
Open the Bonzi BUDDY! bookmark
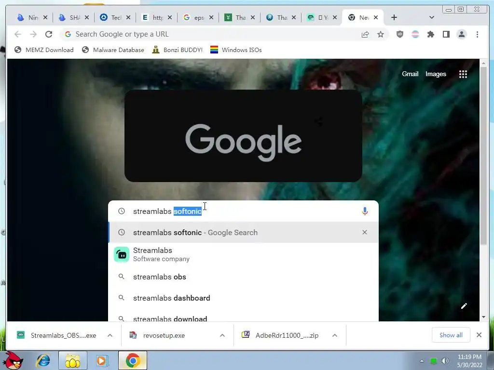tap(178, 50)
